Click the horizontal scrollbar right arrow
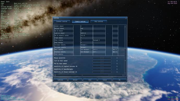This screenshot has width=180, height=101. point(123,75)
